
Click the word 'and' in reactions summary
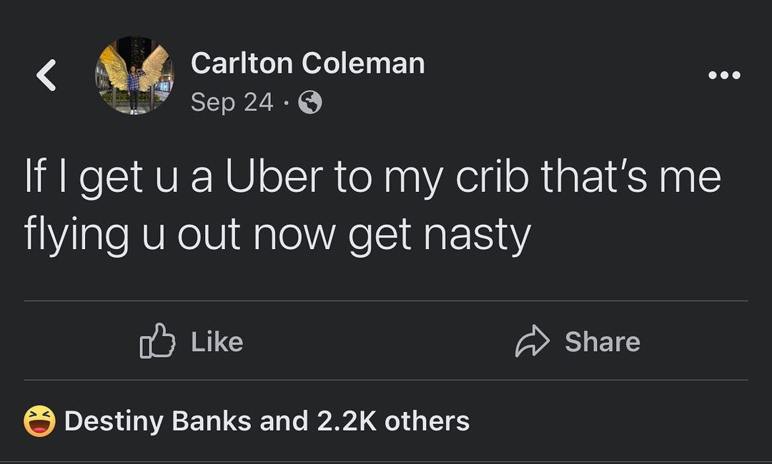[x=282, y=420]
